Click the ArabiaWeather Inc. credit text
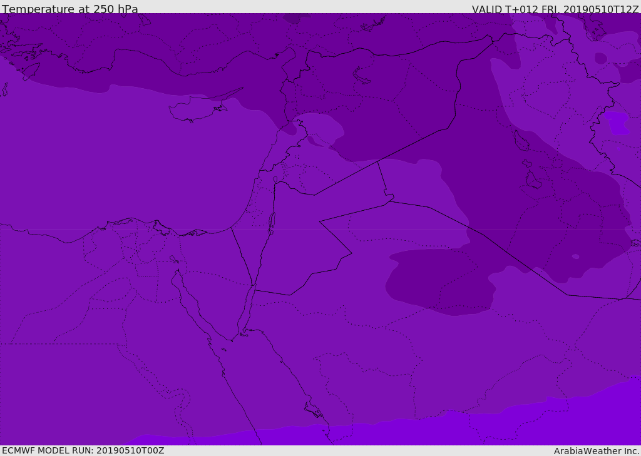Screen dimensions: 641x456 597,451
